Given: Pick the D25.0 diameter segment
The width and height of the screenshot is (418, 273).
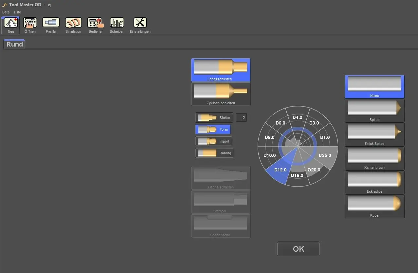Looking at the screenshot, I should coord(325,155).
